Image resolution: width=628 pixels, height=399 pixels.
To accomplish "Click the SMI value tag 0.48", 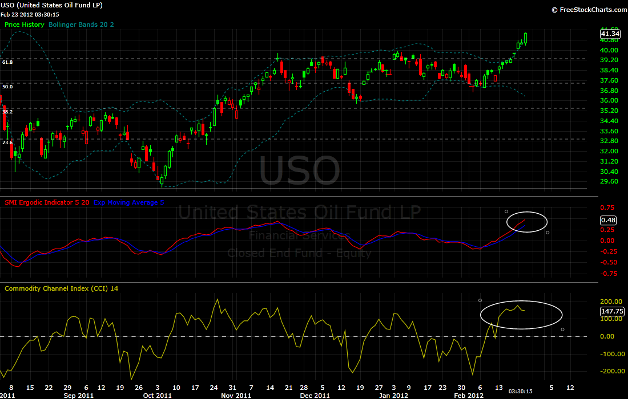I will pos(609,220).
